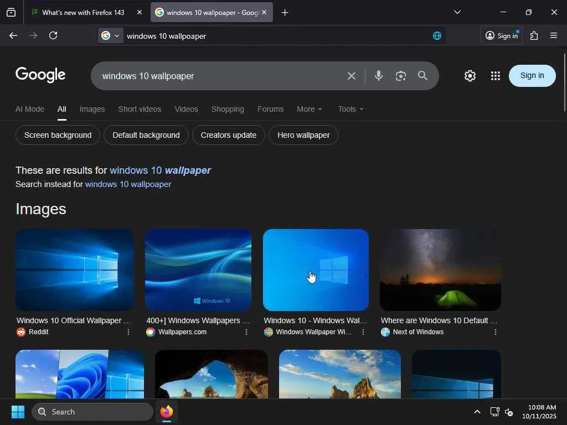Click the Reddit source icon
This screenshot has width=567, height=425.
point(21,332)
